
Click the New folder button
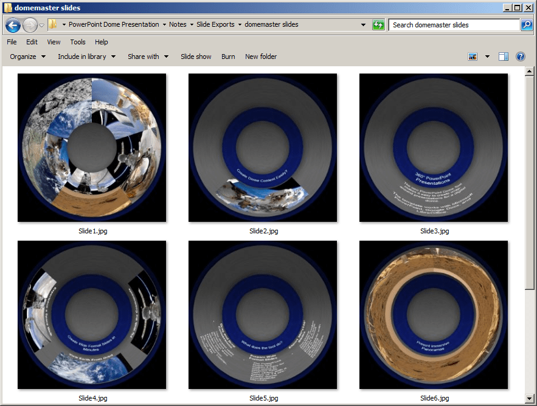click(260, 57)
